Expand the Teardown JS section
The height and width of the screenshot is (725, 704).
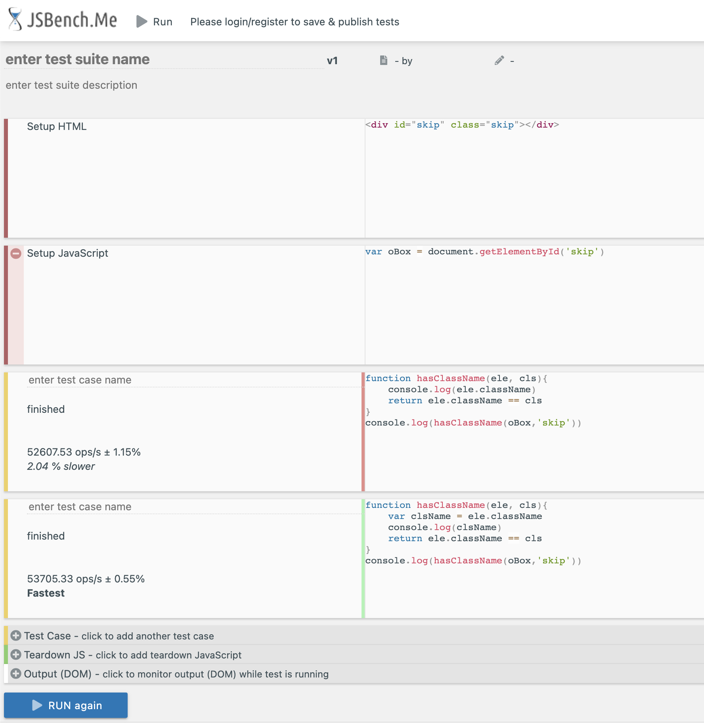click(132, 655)
